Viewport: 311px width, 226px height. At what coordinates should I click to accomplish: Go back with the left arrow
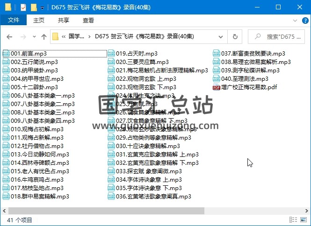[9, 36]
